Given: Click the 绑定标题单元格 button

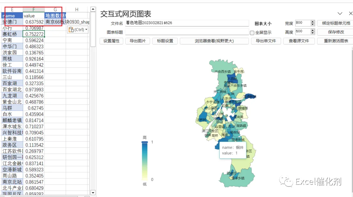Looking at the screenshot, I should pos(336,23).
